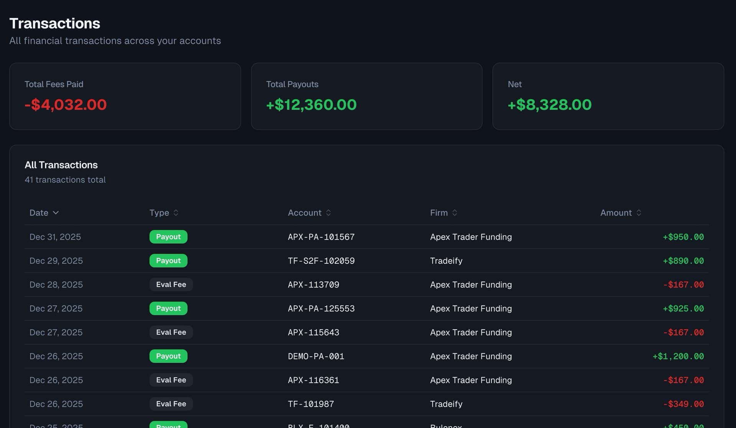
Task: Select the All Transactions section header
Action: [61, 165]
